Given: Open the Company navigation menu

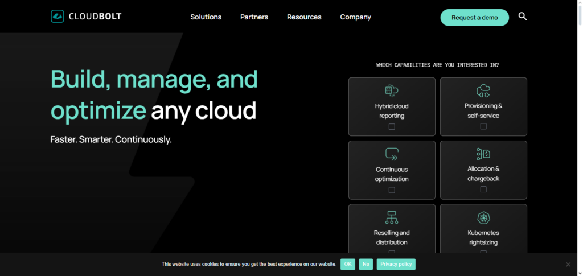Looking at the screenshot, I should point(355,17).
